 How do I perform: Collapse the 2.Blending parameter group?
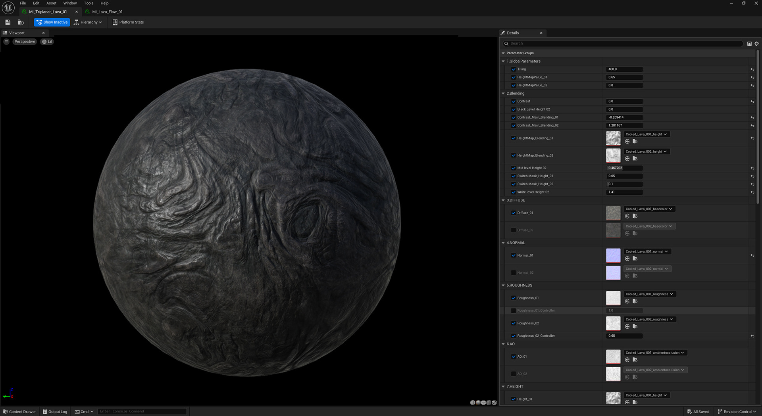point(503,94)
